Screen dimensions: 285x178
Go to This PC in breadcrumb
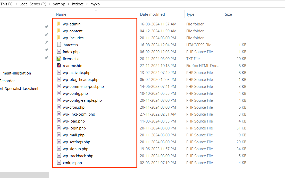coord(6,4)
